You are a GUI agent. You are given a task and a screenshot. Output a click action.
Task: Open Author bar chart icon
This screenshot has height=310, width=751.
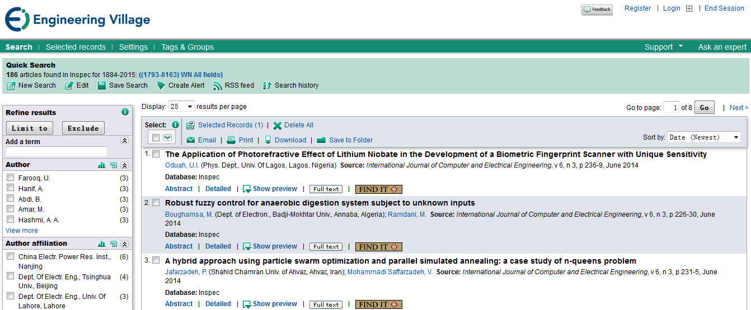(102, 165)
